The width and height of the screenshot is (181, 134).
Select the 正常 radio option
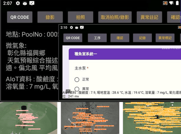click(x=77, y=79)
